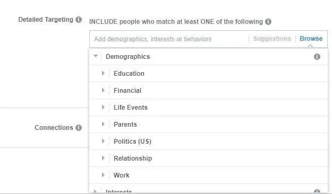Select the Work tree item label
The height and width of the screenshot is (194, 332).
121,175
